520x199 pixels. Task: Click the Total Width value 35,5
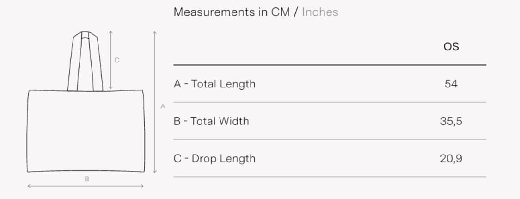(x=451, y=121)
